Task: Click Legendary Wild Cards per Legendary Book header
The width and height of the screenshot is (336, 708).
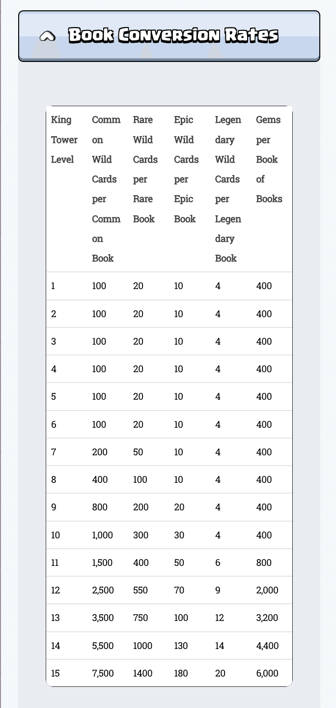Action: (228, 189)
